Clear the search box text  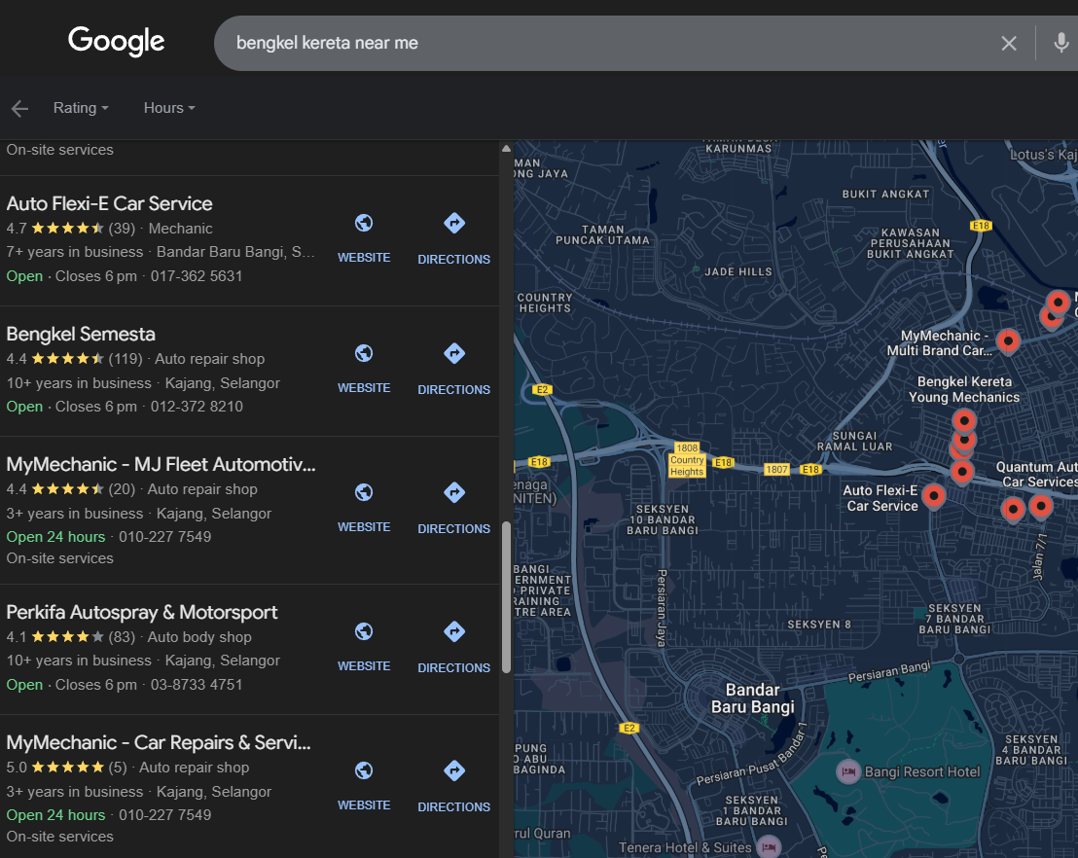click(1009, 44)
